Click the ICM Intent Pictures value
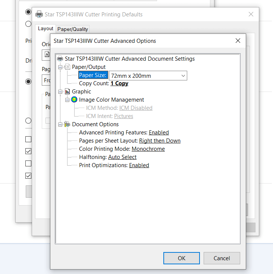This screenshot has height=274, width=273. (123, 116)
